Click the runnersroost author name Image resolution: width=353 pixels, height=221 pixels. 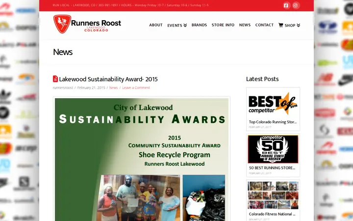[x=63, y=87]
